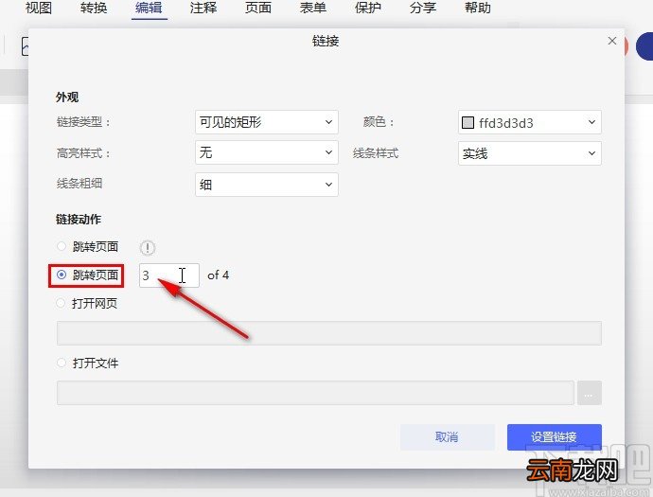The height and width of the screenshot is (497, 653).
Task: Open the 分享 menu tab
Action: tap(423, 8)
